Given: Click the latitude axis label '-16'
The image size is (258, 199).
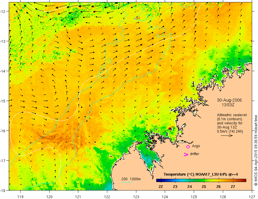Looking at the screenshot, I should coord(3,131).
